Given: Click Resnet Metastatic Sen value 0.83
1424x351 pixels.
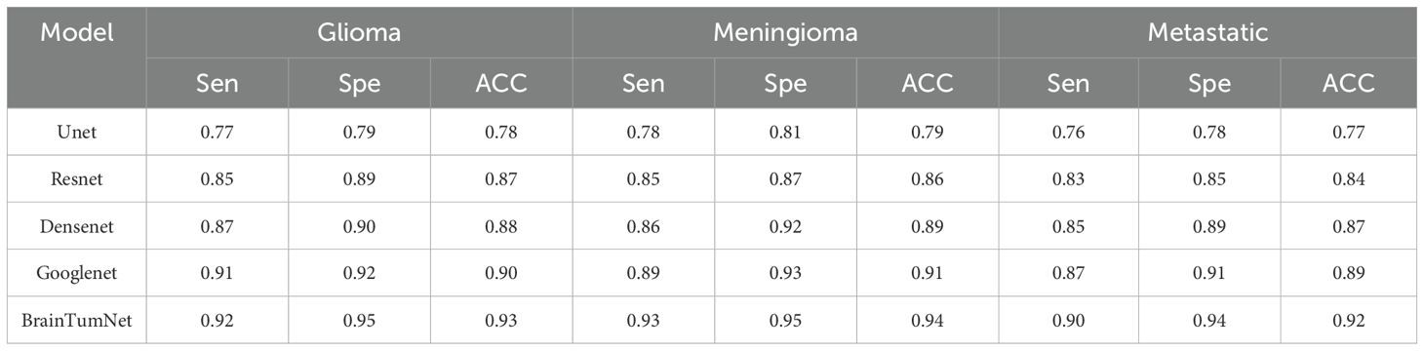Looking at the screenshot, I should tap(1067, 178).
